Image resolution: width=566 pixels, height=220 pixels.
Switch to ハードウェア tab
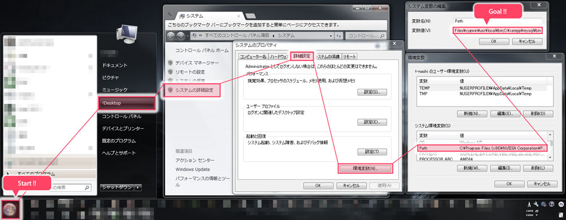coord(278,57)
